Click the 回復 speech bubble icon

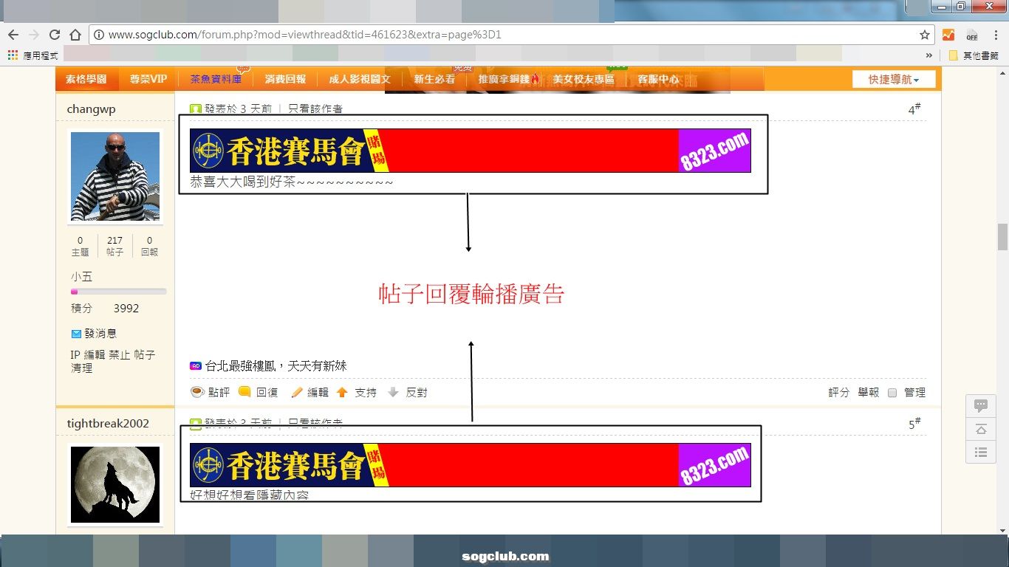click(244, 393)
